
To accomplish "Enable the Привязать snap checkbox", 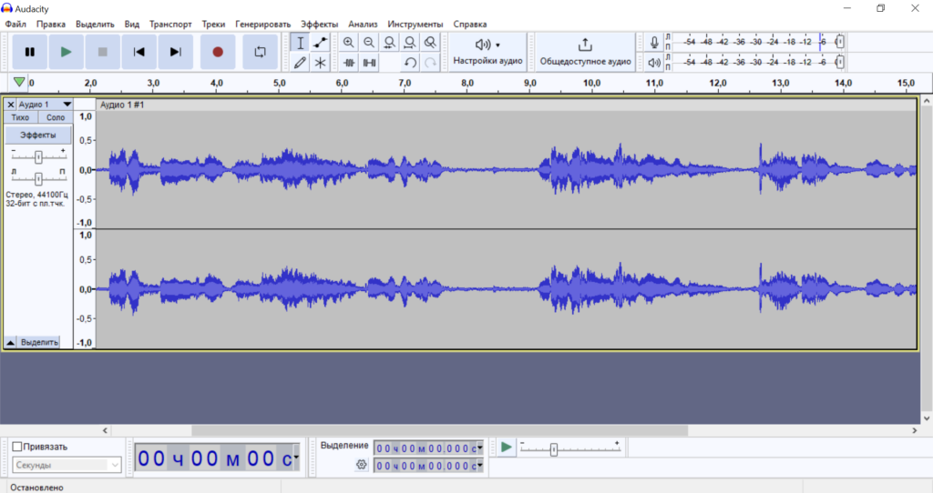I will pos(17,447).
